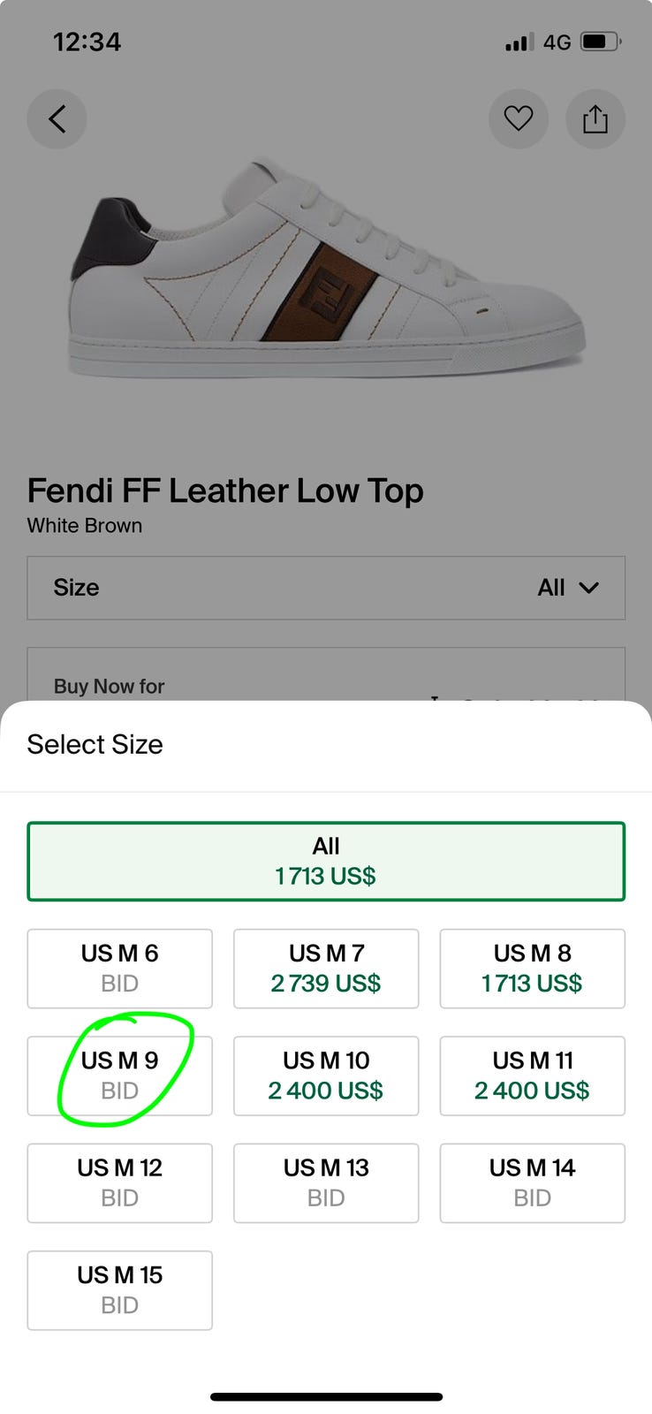This screenshot has width=652, height=1414.
Task: Tap the battery status icon
Action: tap(600, 42)
